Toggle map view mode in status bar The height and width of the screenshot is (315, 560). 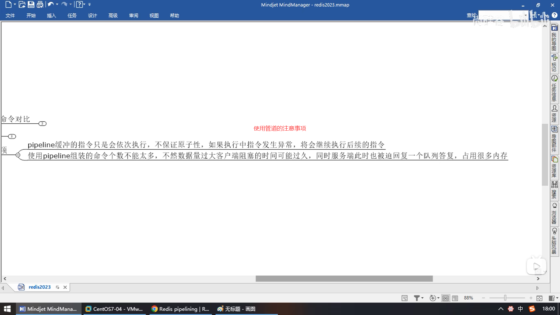445,298
